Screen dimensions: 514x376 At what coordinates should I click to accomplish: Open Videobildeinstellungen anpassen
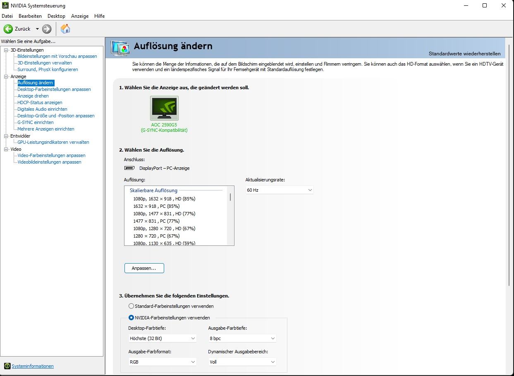(x=49, y=162)
